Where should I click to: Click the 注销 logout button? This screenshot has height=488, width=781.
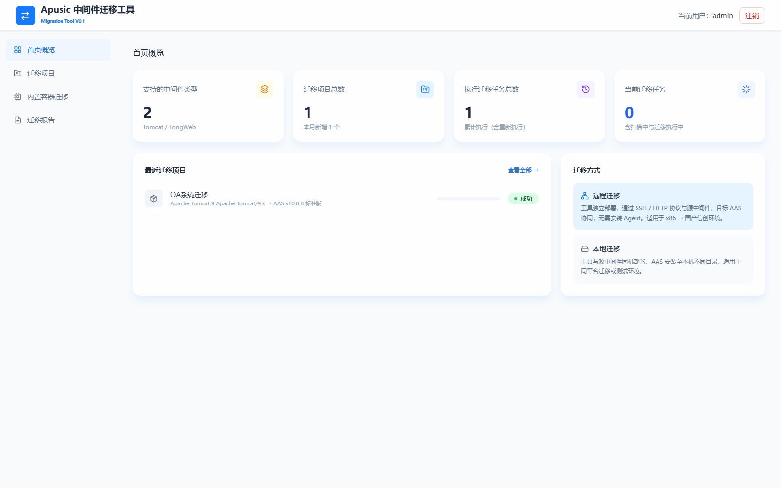pos(752,16)
